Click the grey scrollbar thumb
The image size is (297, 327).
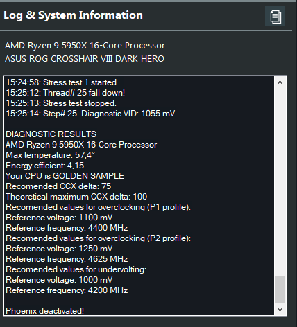point(280,290)
